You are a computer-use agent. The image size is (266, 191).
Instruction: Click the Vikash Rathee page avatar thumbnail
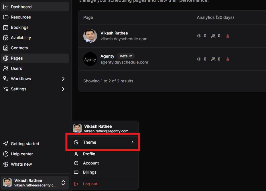(x=90, y=36)
